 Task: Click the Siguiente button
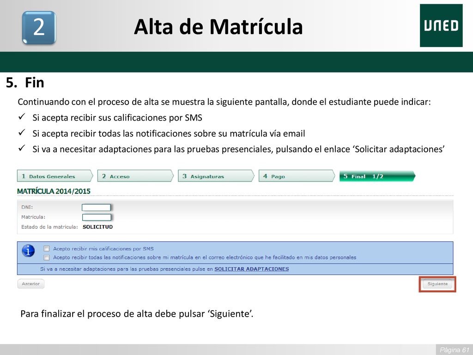pos(437,284)
